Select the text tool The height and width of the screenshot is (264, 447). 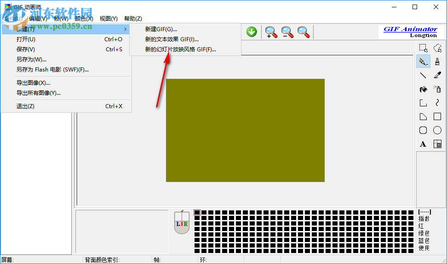coord(423,144)
